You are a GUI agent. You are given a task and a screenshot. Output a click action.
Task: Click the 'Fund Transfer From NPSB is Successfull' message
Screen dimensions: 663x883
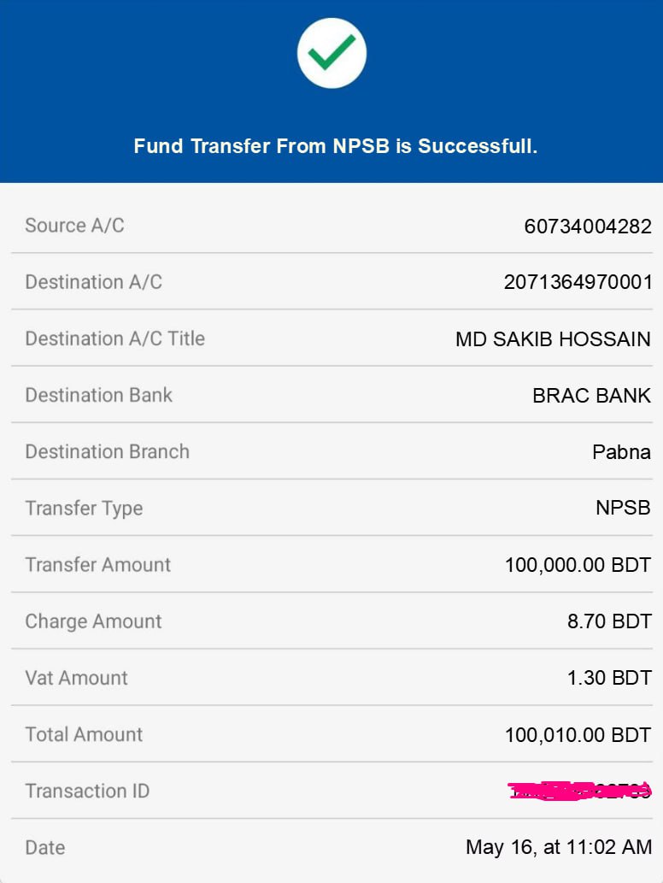(335, 146)
